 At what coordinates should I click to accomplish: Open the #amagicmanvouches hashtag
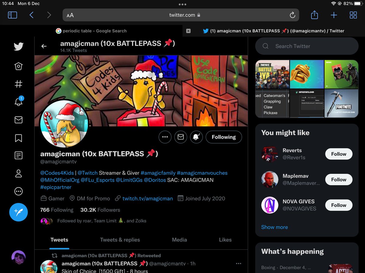[202, 173]
